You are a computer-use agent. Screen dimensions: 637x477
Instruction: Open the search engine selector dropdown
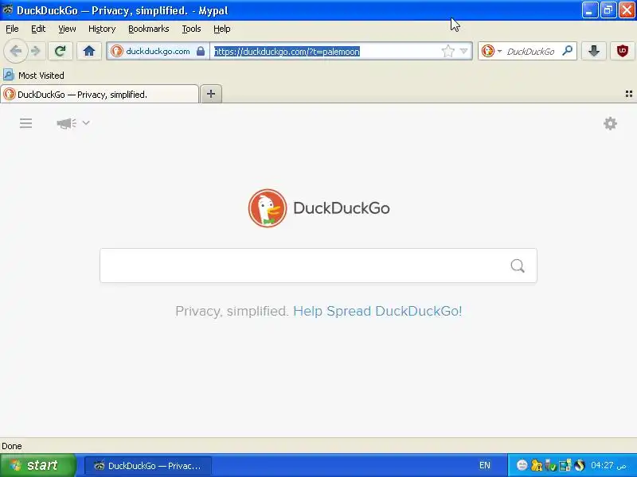click(x=491, y=51)
